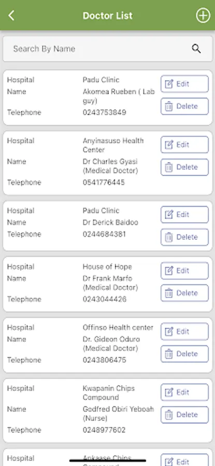Edit Dr Frank Marfo's record
This screenshot has width=215, height=466.
[x=184, y=271]
